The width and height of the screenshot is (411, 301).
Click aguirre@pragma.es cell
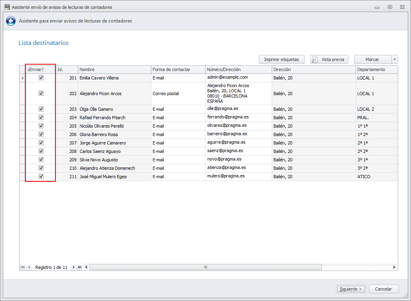coord(238,142)
